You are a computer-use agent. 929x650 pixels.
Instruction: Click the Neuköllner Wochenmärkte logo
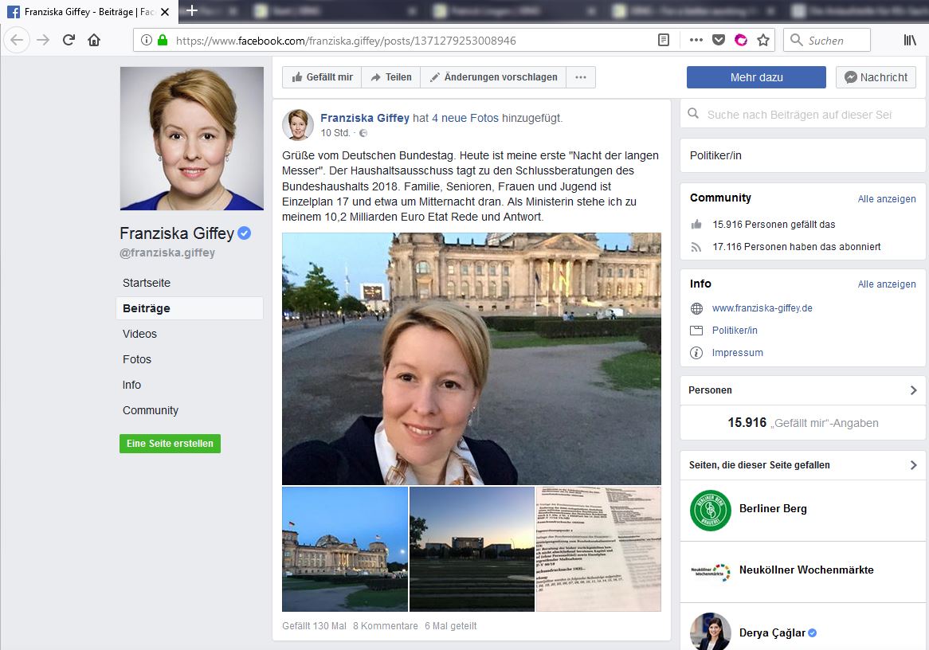coord(711,572)
